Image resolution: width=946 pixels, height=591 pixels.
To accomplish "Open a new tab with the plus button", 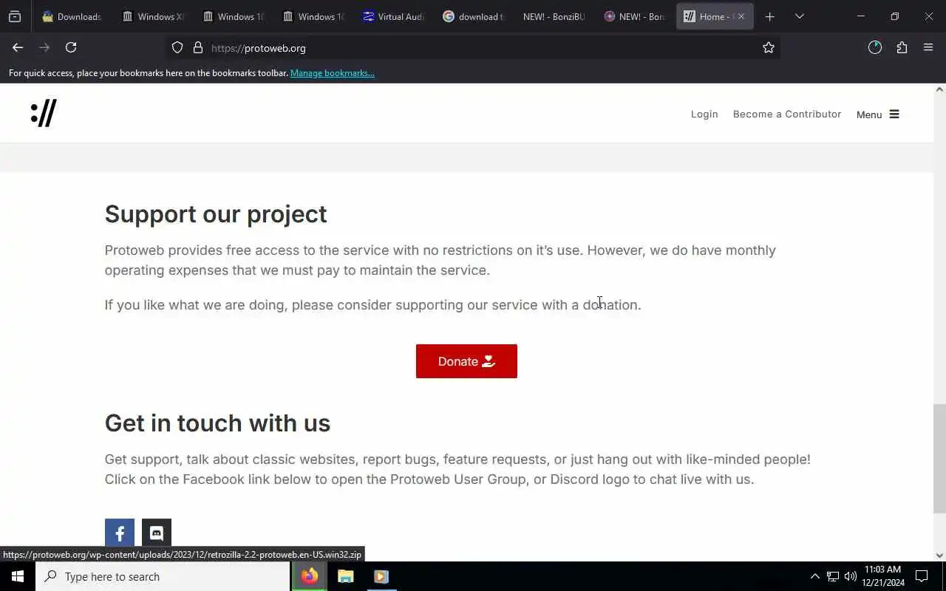I will pyautogui.click(x=769, y=16).
